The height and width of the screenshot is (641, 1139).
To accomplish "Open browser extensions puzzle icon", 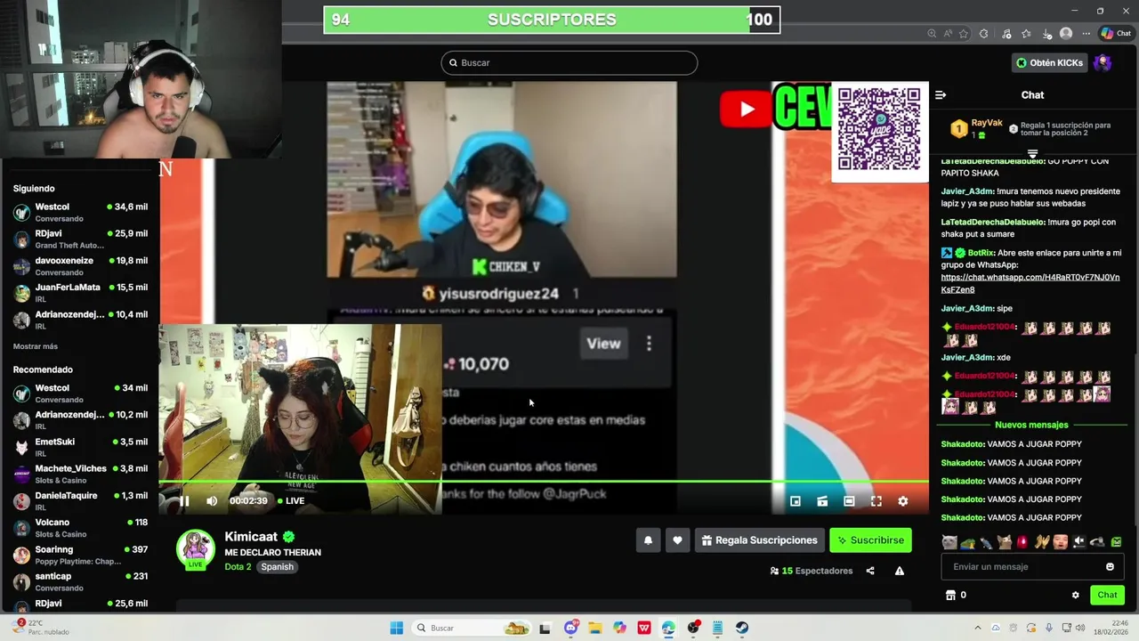I will pos(983,34).
